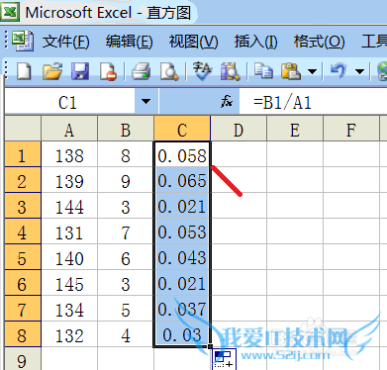Select row 9 header
387x370 pixels.
[23, 359]
